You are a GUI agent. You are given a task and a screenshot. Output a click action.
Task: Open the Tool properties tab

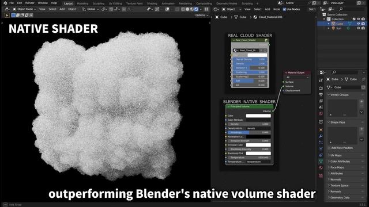[321, 80]
